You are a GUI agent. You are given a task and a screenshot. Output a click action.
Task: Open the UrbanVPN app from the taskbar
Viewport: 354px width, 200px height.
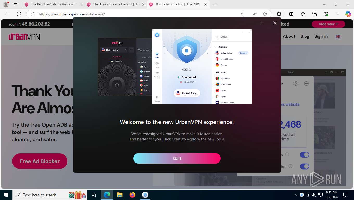(x=145, y=195)
